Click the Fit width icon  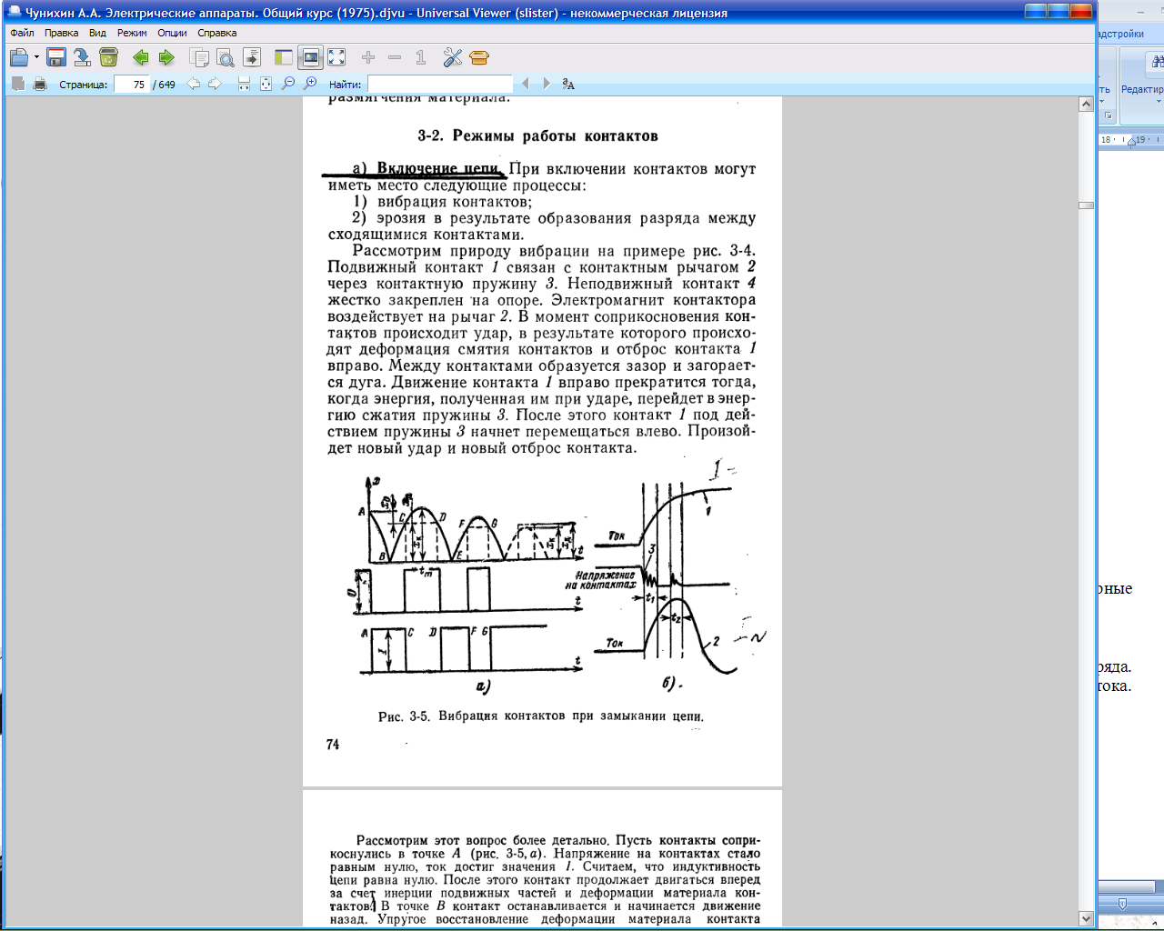tap(244, 84)
